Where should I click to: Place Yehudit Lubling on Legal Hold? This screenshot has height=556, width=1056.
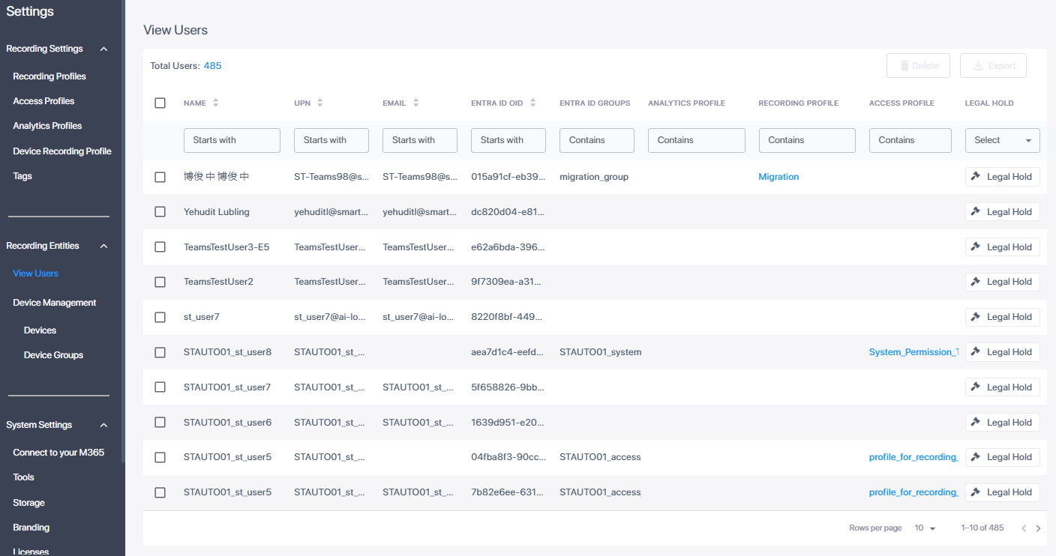pos(1002,212)
